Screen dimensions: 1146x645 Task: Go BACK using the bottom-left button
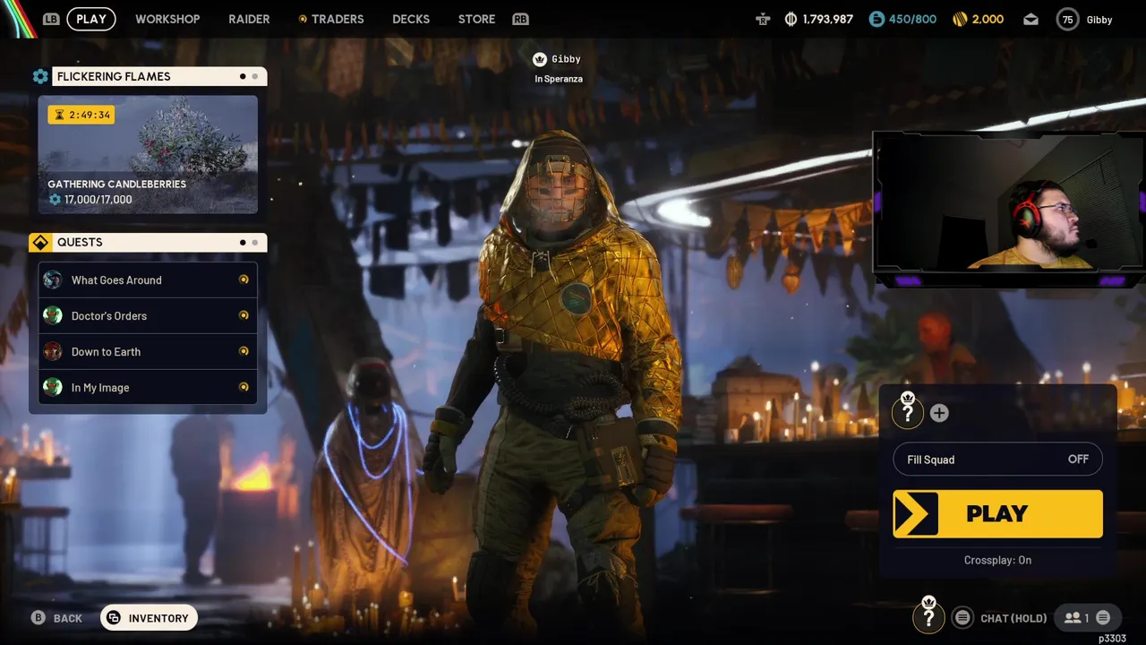tap(56, 618)
